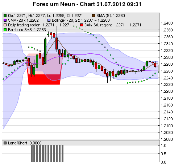Click the 1.2360 price axis label
The height and width of the screenshot is (165, 174).
pyautogui.click(x=167, y=37)
